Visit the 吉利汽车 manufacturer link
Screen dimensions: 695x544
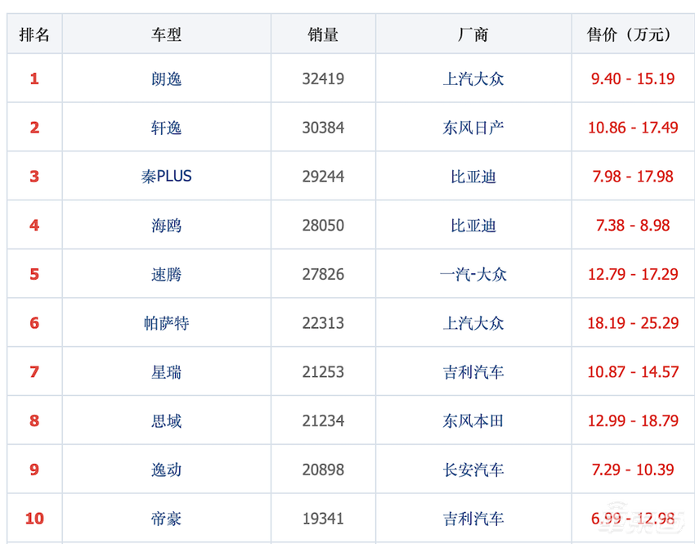(x=473, y=371)
